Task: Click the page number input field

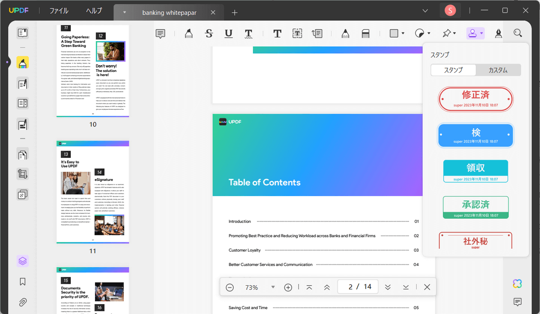Action: click(358, 287)
